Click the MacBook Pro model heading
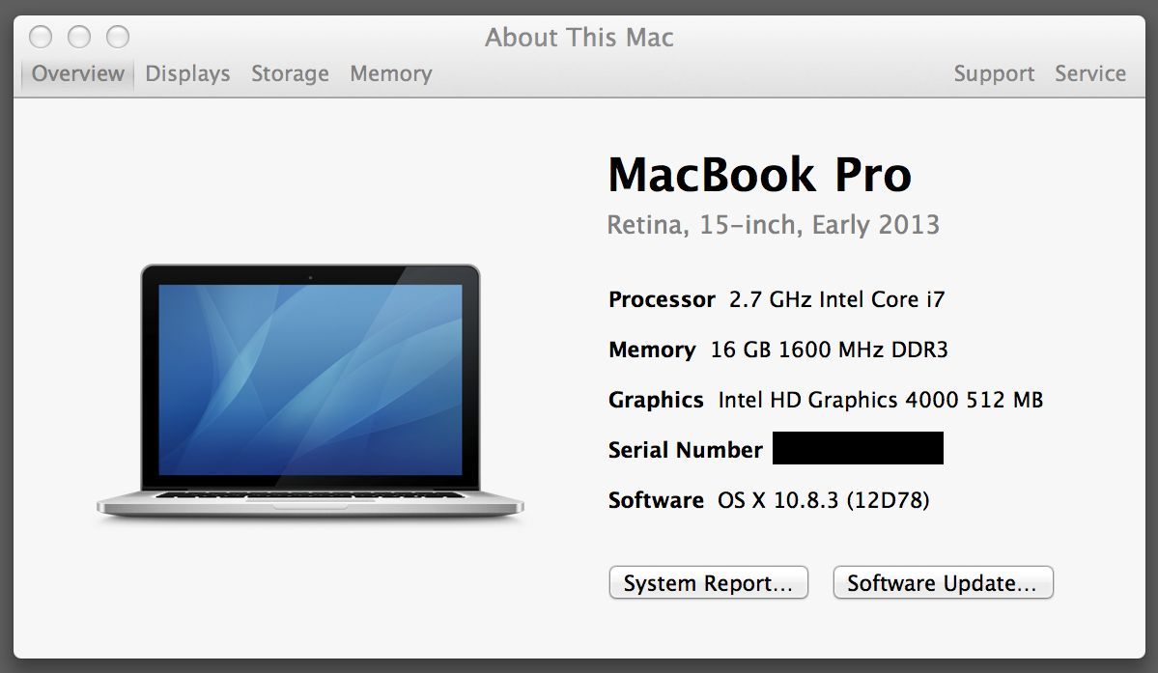This screenshot has height=673, width=1158. [759, 175]
